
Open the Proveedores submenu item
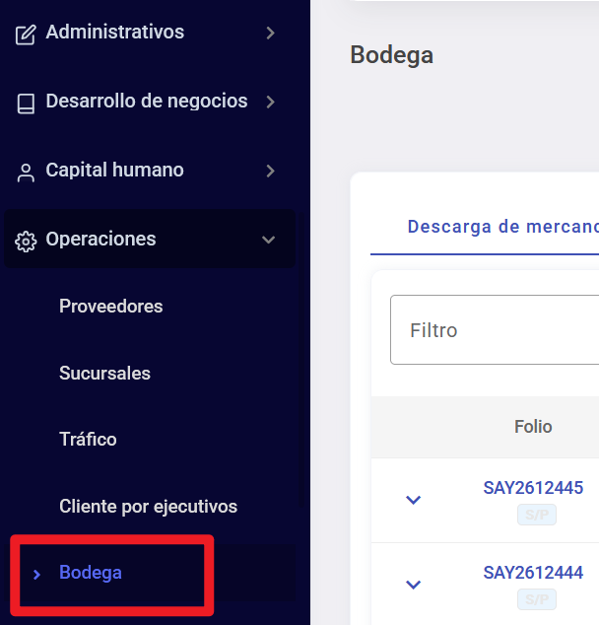pos(110,307)
